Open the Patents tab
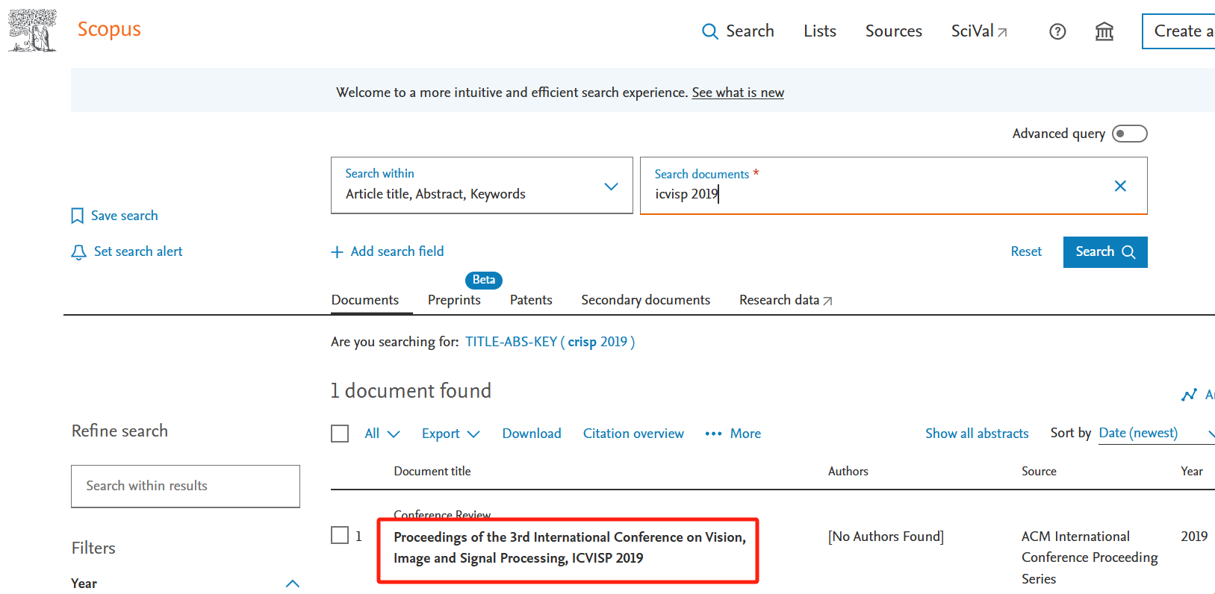1215x594 pixels. pos(531,300)
